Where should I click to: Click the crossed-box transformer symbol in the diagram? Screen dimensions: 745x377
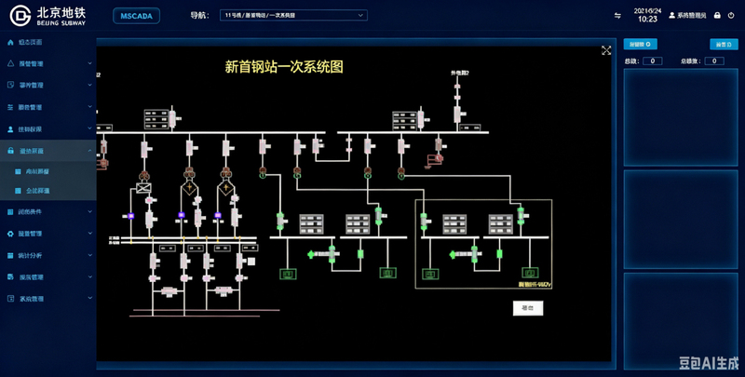click(143, 187)
